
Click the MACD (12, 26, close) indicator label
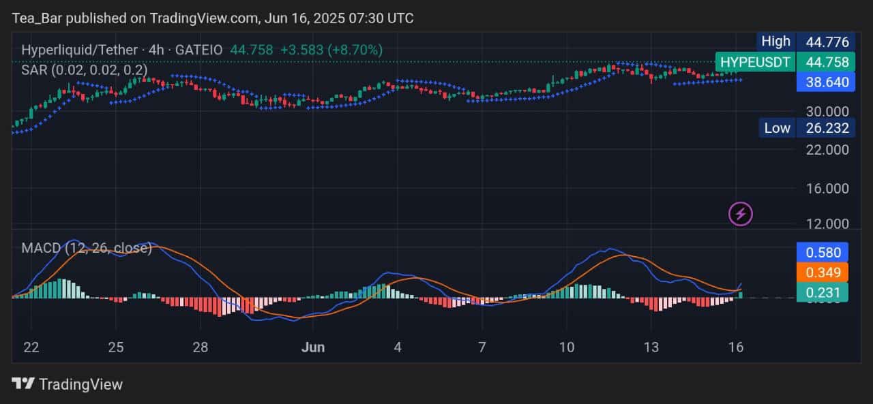87,248
